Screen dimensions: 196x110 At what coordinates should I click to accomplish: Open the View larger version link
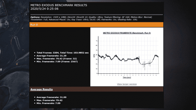tap(127, 84)
